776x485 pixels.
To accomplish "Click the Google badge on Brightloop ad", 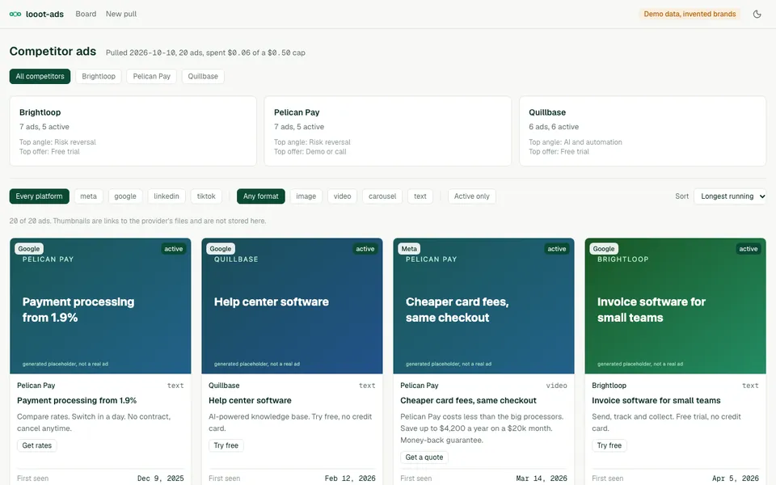I will [604, 249].
